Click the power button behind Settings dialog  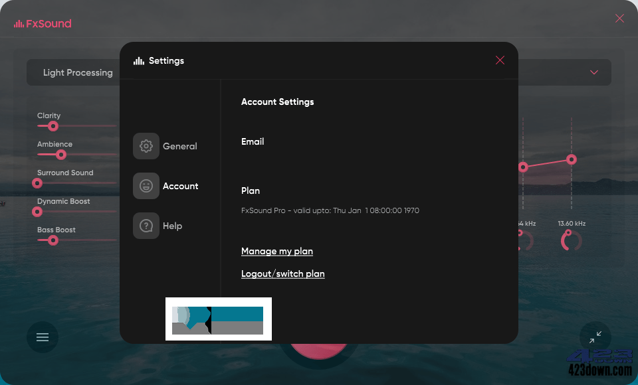319,352
